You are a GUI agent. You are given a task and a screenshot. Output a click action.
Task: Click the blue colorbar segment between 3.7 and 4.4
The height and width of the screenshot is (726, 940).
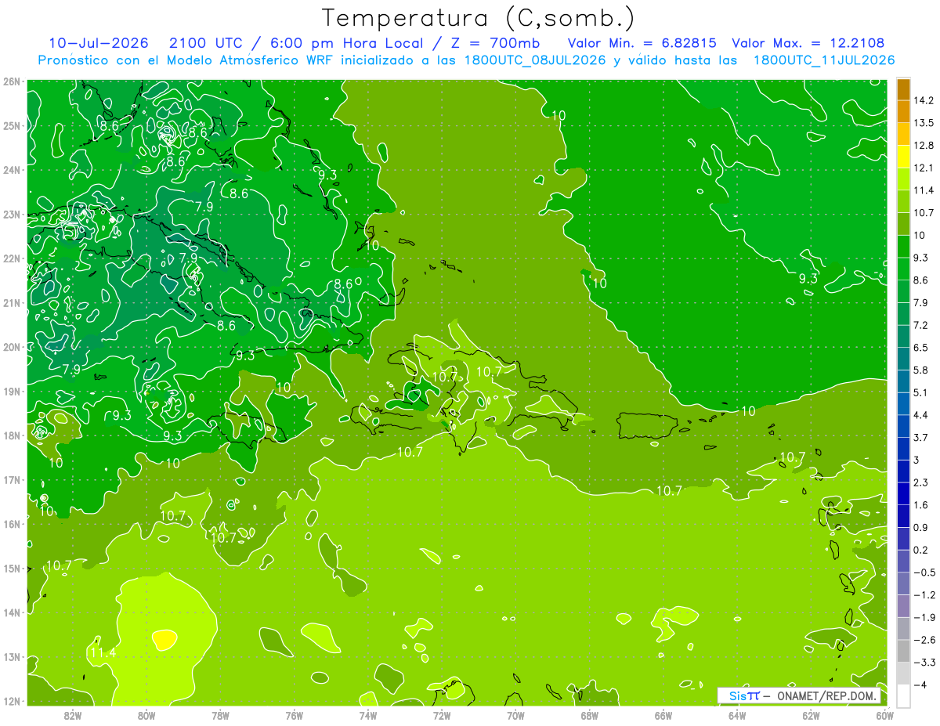903,426
